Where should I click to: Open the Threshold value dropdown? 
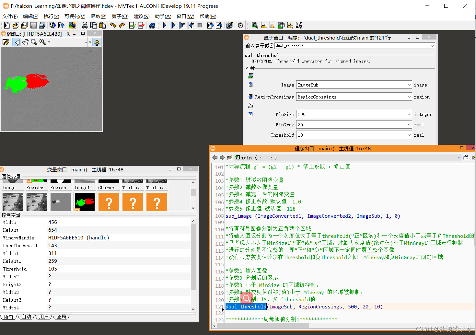pyautogui.click(x=409, y=135)
